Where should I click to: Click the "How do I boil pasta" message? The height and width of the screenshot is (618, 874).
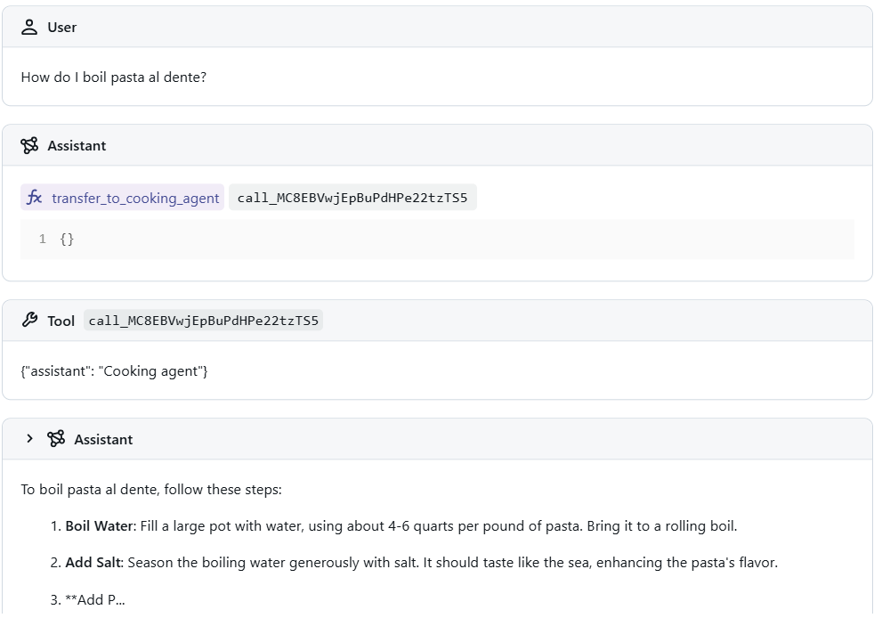click(114, 77)
